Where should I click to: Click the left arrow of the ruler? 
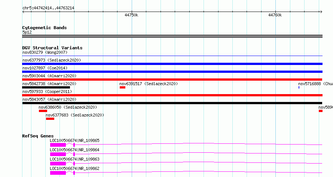[x=23, y=12]
